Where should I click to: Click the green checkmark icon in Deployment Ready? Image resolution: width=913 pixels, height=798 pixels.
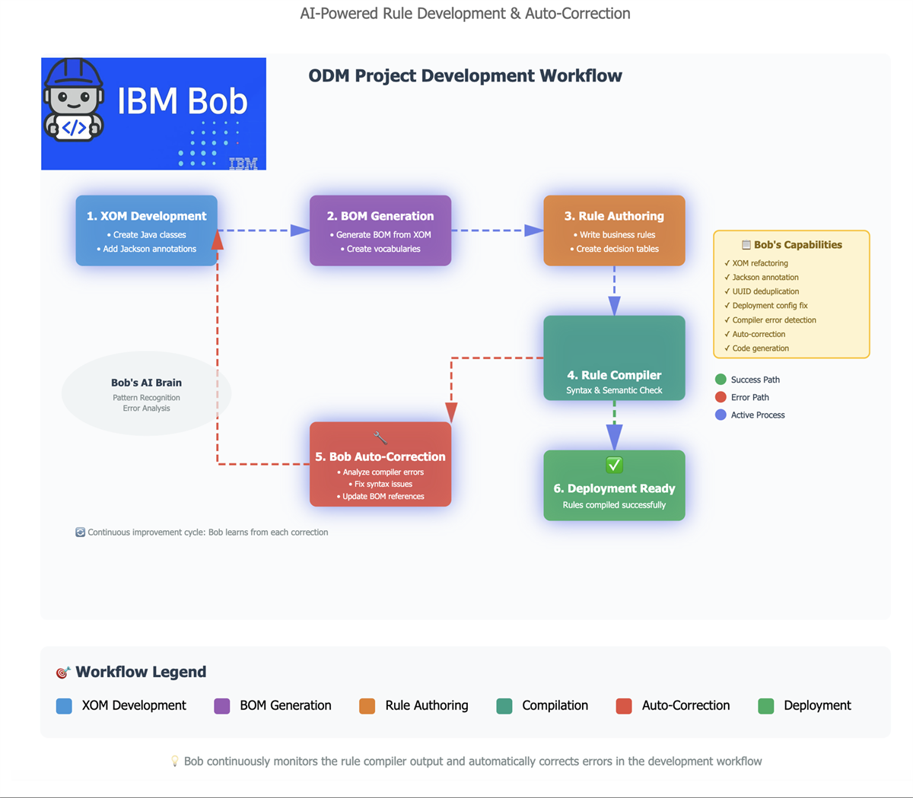point(614,465)
